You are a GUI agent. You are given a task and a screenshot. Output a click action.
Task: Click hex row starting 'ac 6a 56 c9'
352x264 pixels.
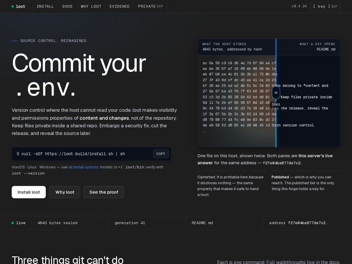coord(239,63)
